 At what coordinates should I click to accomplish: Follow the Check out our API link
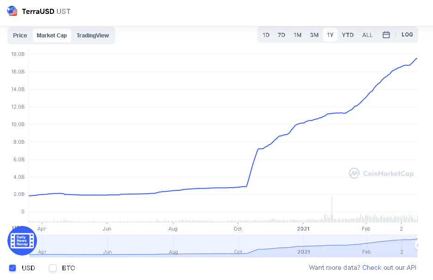pos(389,268)
